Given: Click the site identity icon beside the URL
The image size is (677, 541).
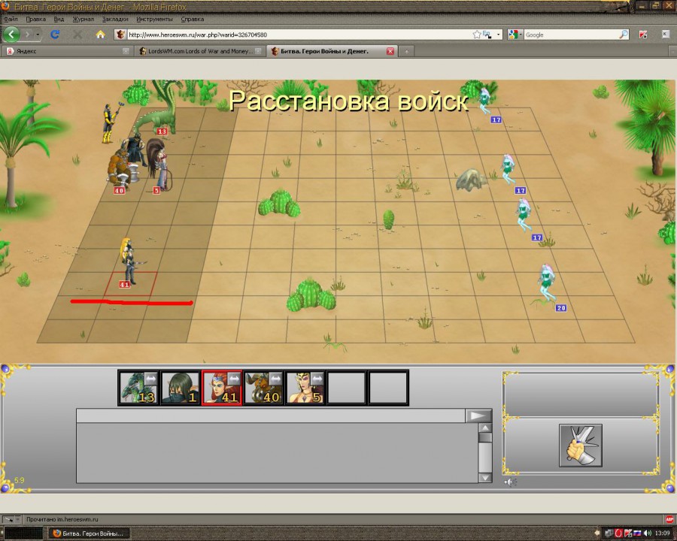Looking at the screenshot, I should click(121, 35).
